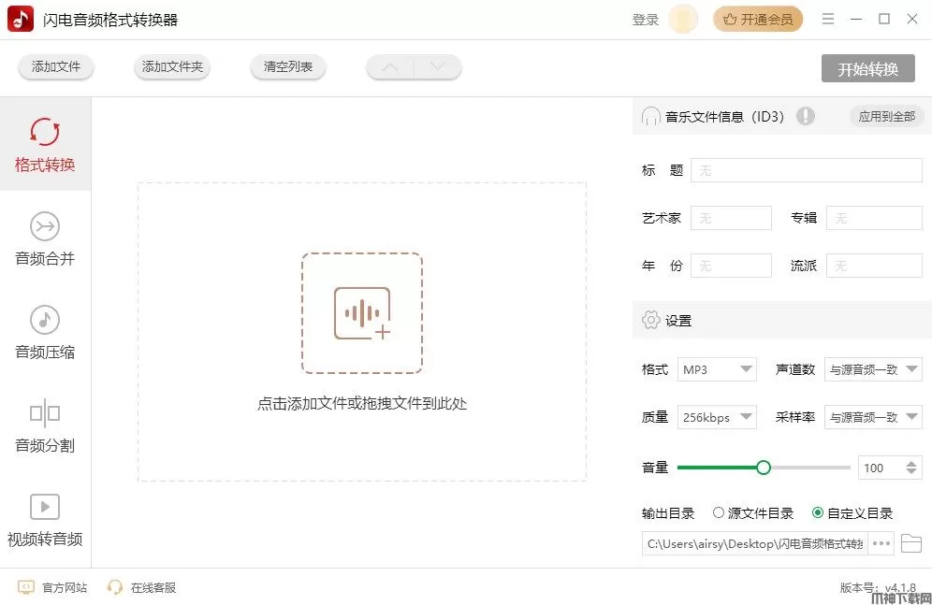Move file down with arrow button
Viewport: 932px width, 605px height.
(x=438, y=67)
